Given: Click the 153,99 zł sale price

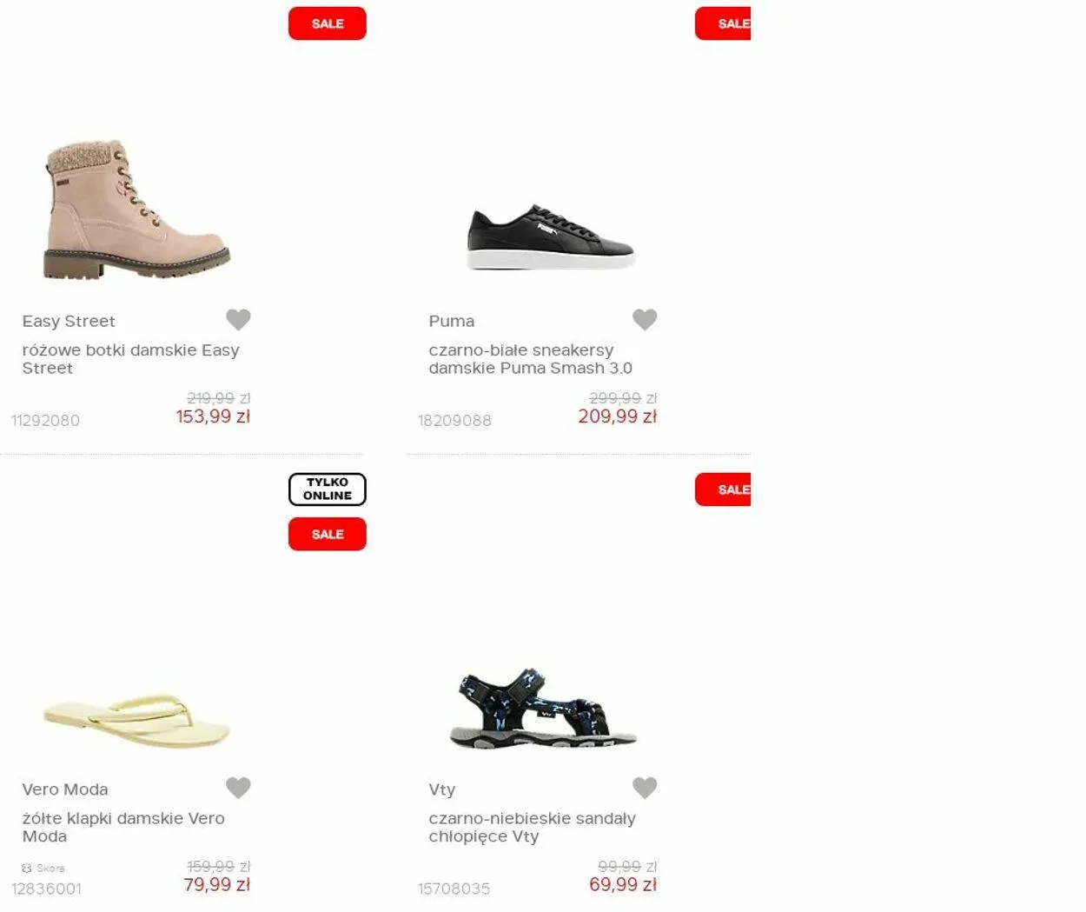Looking at the screenshot, I should tap(213, 416).
